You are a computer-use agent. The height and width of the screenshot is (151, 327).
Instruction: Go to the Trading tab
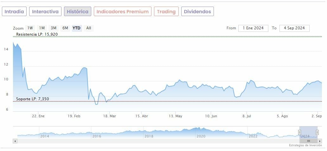point(166,12)
